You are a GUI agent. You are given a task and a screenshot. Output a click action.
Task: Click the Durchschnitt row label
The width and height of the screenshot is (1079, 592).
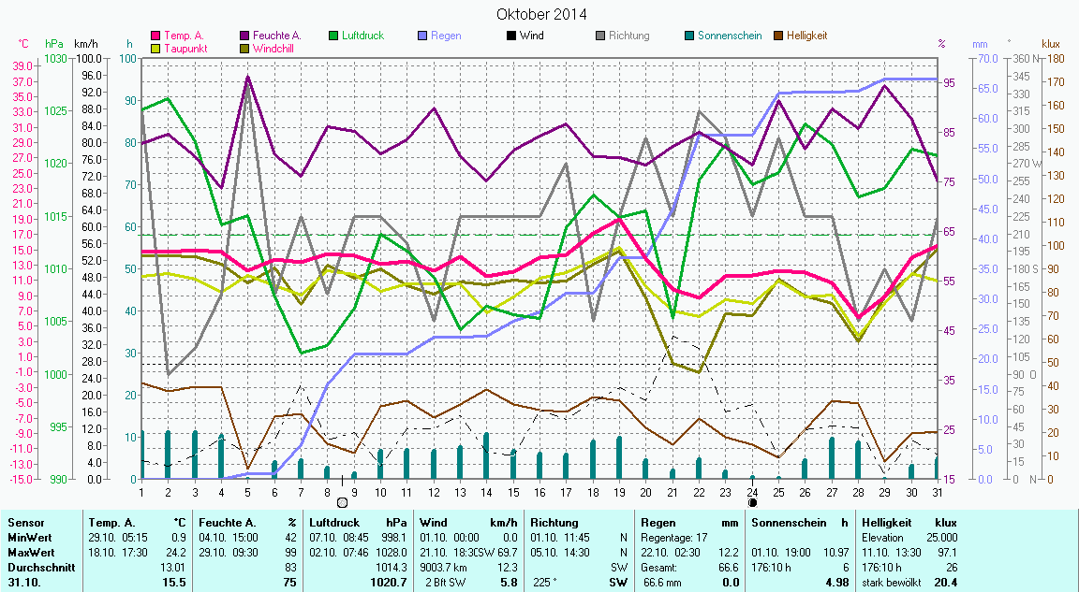(x=36, y=568)
